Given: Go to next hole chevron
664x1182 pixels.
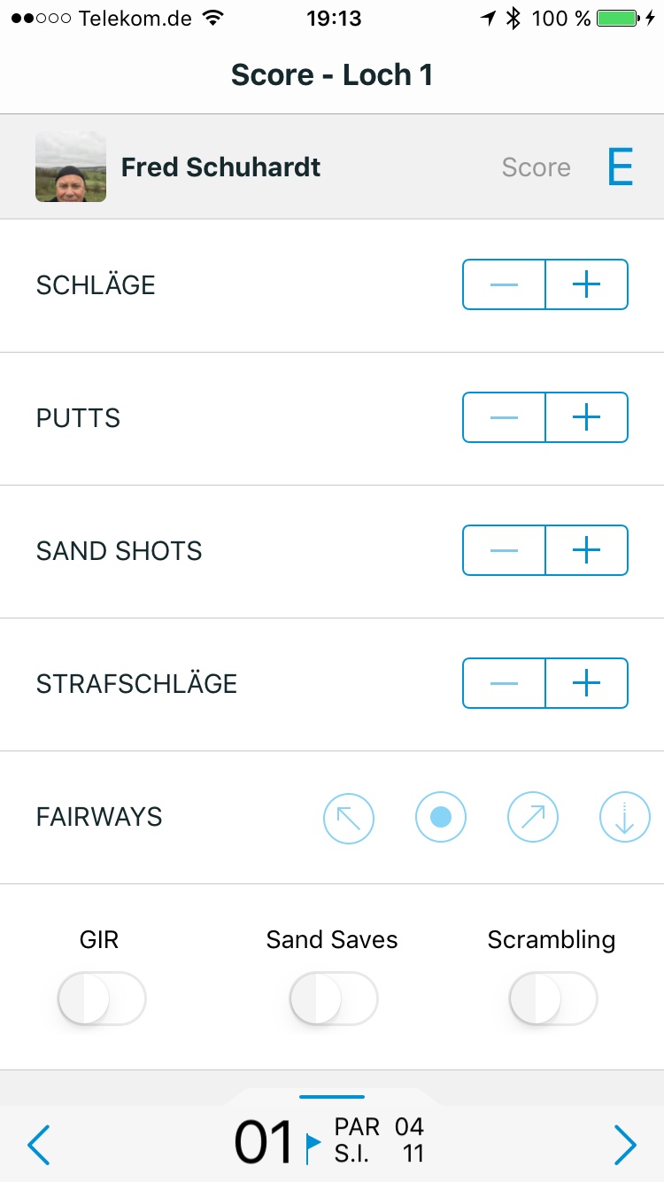Looking at the screenshot, I should [625, 1146].
